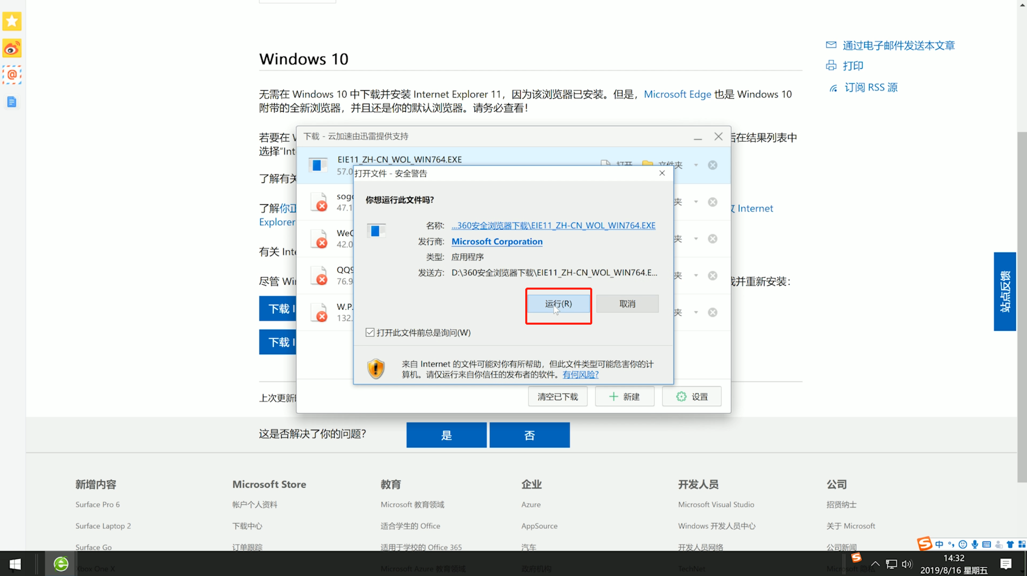Click 通过电子邮件发送本文章 link

pos(899,45)
